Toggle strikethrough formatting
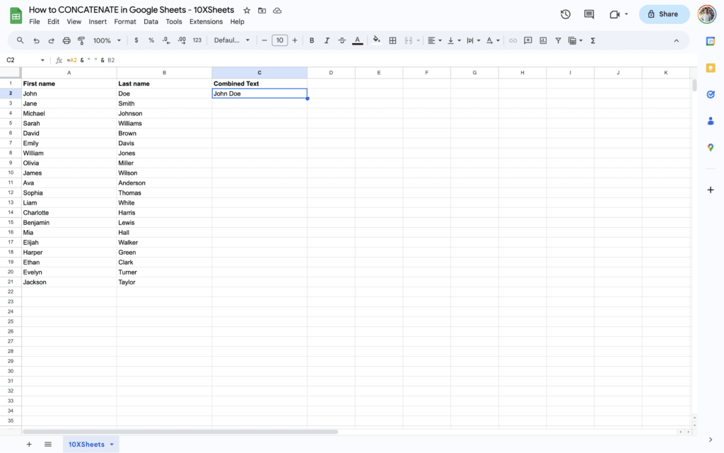 pos(342,40)
